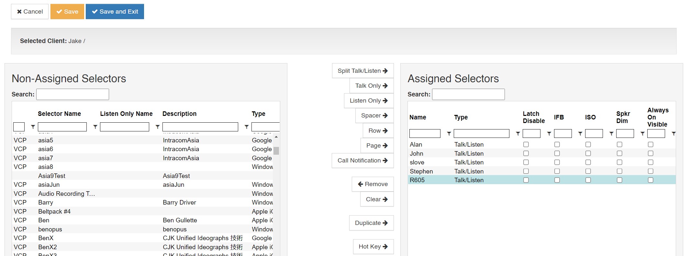Click Save and Exit
The width and height of the screenshot is (690, 256).
pos(115,12)
